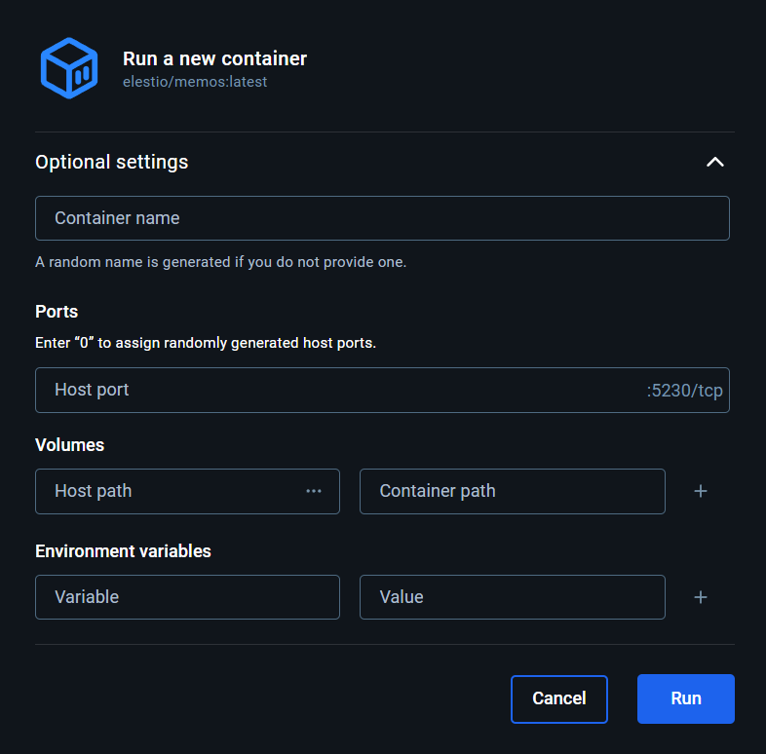Collapse the Optional settings chevron

click(714, 163)
